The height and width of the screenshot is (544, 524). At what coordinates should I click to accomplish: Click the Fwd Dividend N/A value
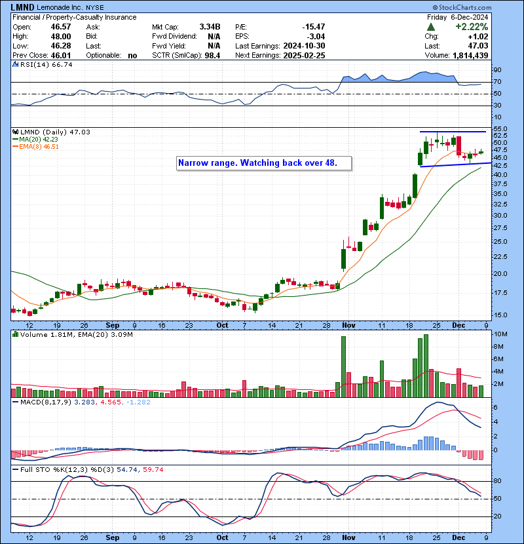click(x=214, y=37)
